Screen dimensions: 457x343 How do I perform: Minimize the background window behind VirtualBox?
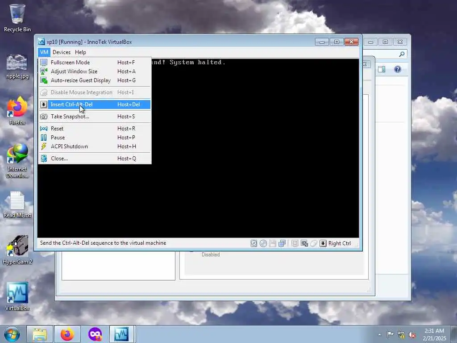point(371,42)
